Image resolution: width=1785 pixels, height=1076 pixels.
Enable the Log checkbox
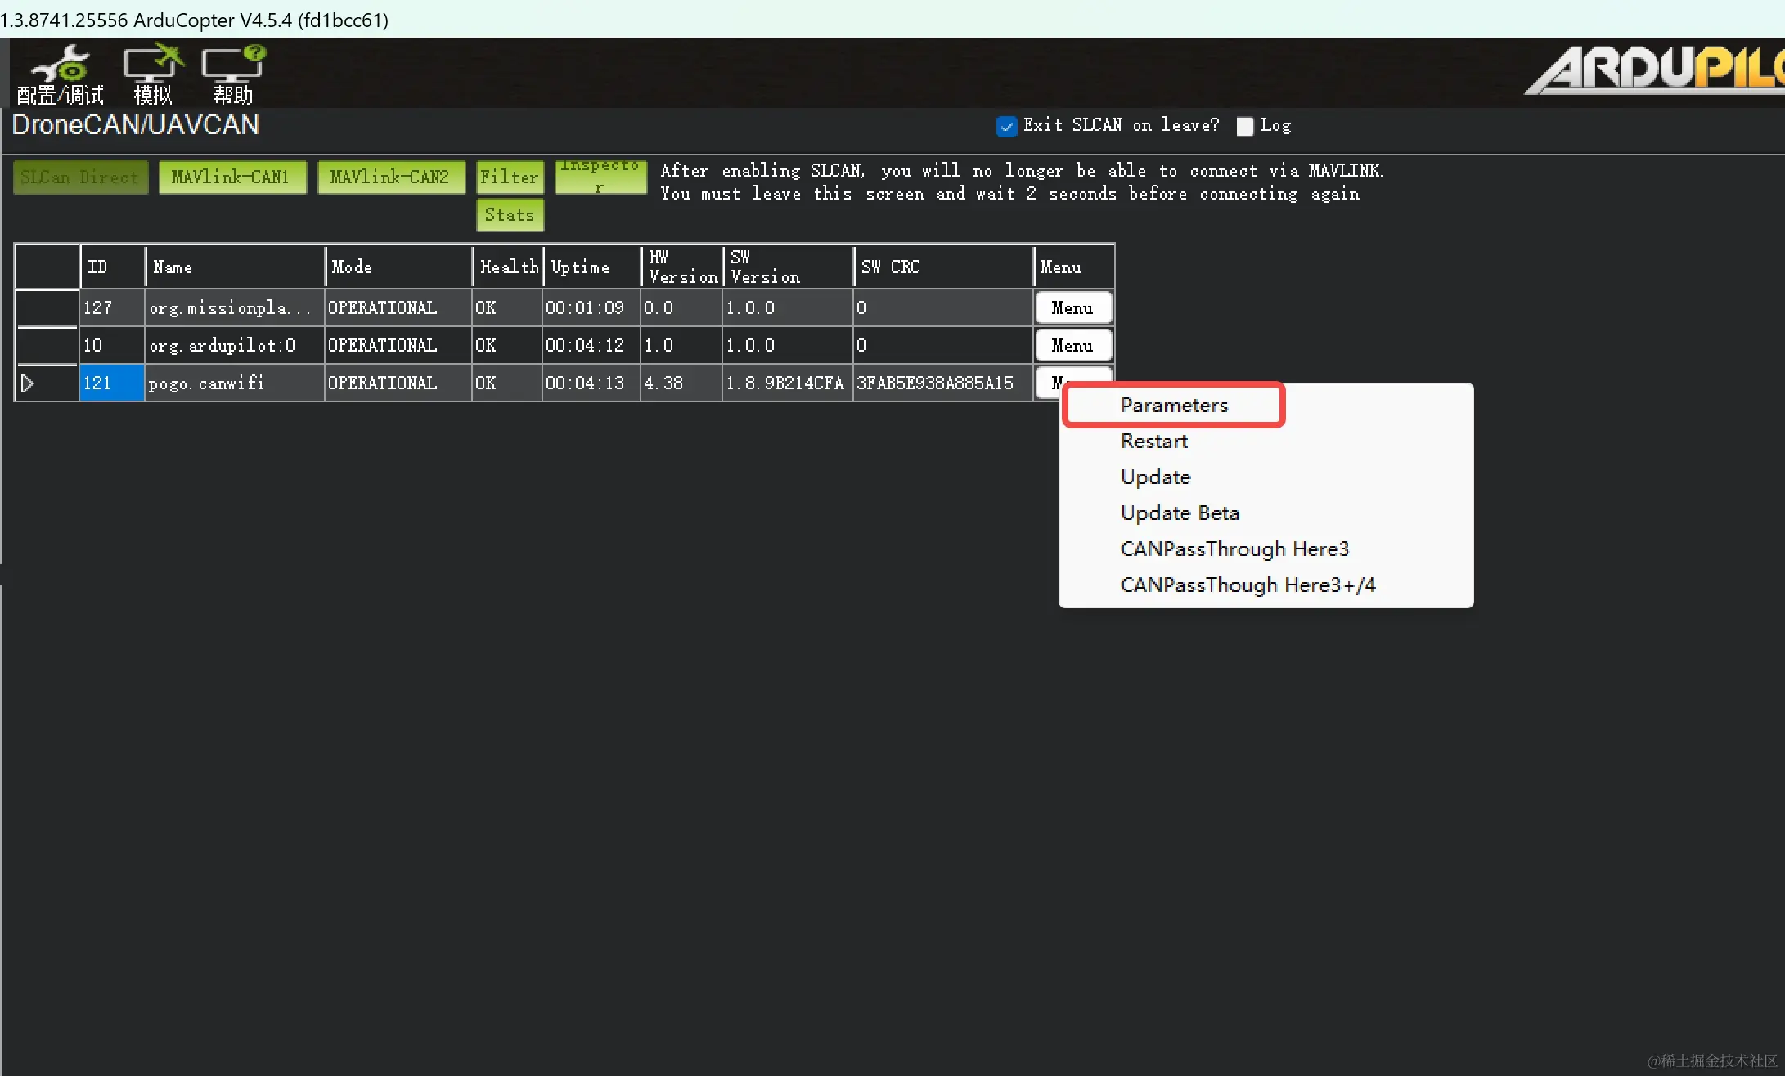(x=1244, y=126)
